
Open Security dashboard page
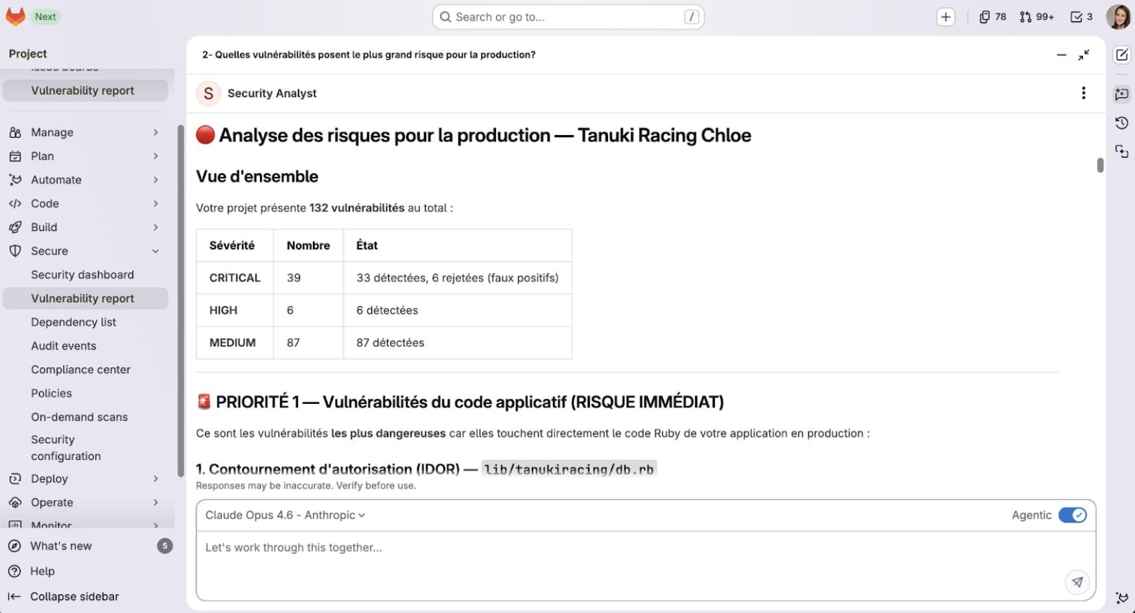click(x=86, y=275)
